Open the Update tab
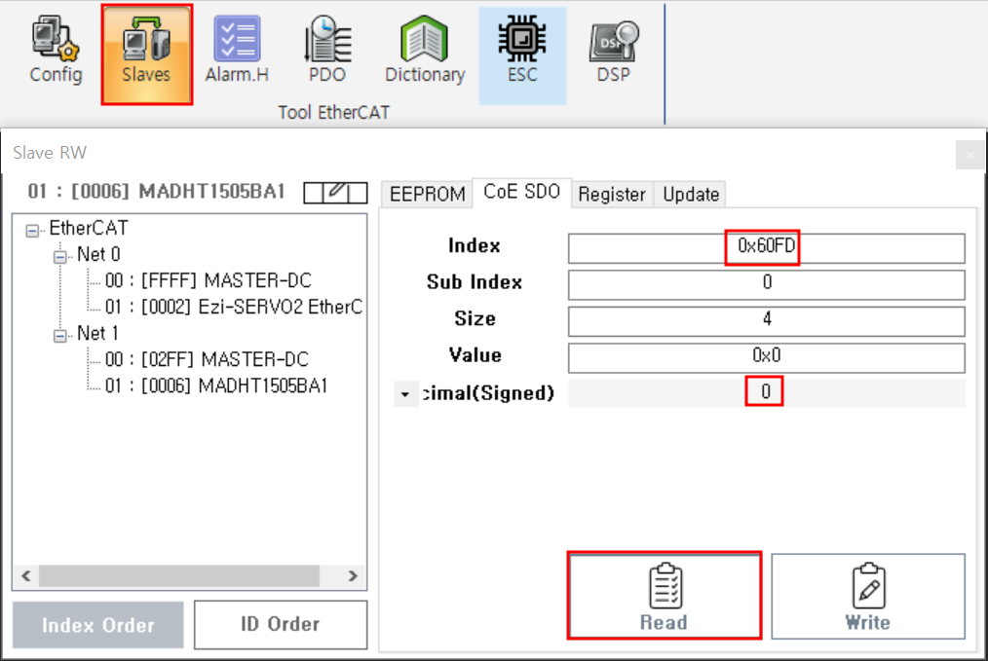The width and height of the screenshot is (988, 661). [691, 194]
